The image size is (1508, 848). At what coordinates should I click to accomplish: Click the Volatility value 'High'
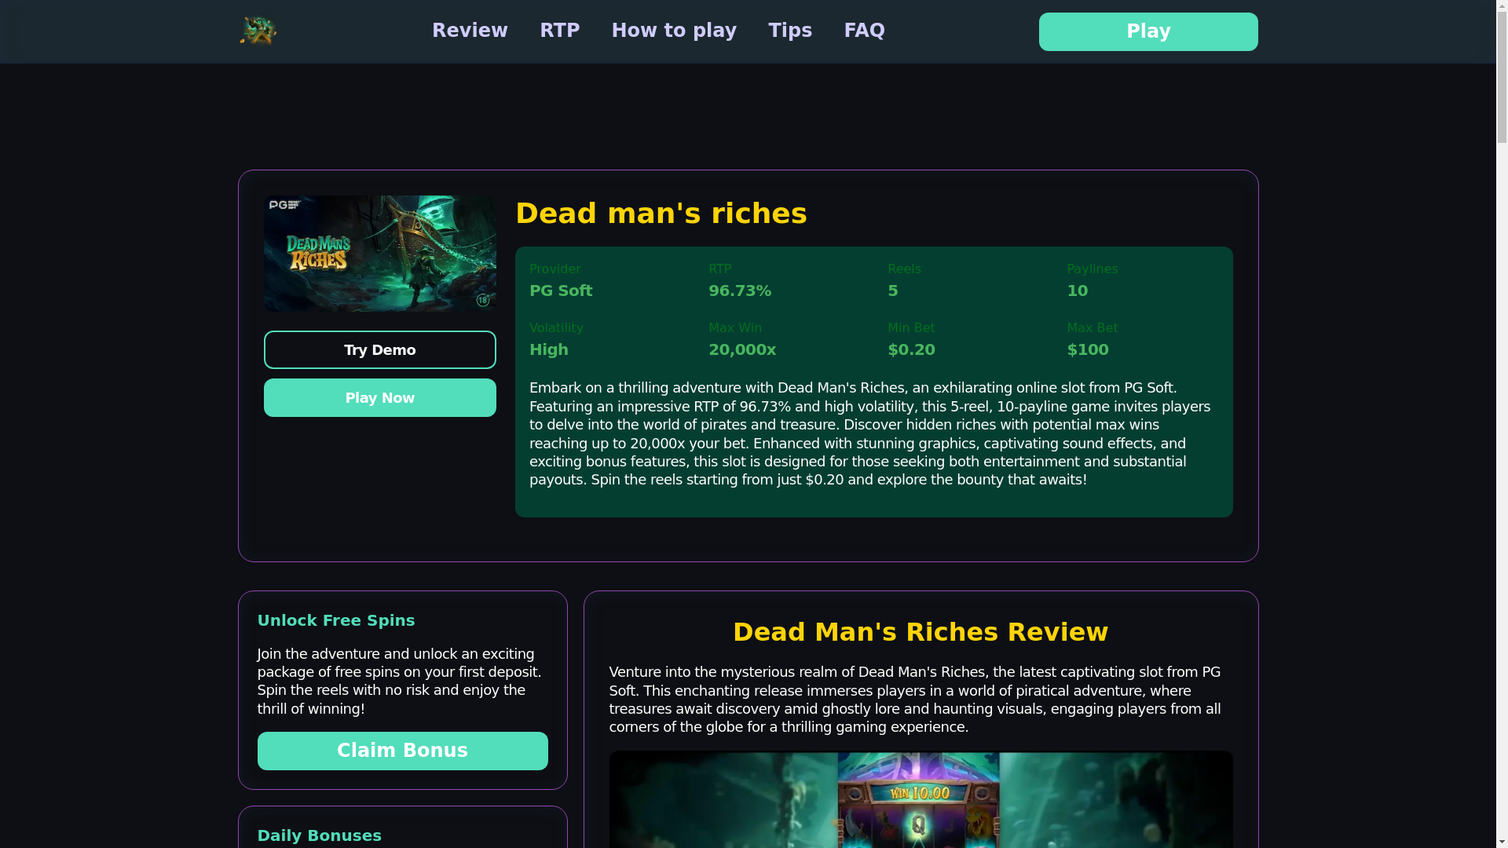(549, 349)
